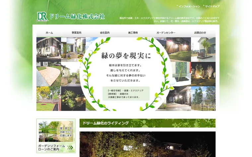Go to ホーム in the navigation bar
Screen dimensions: 252x157
(x=49, y=33)
